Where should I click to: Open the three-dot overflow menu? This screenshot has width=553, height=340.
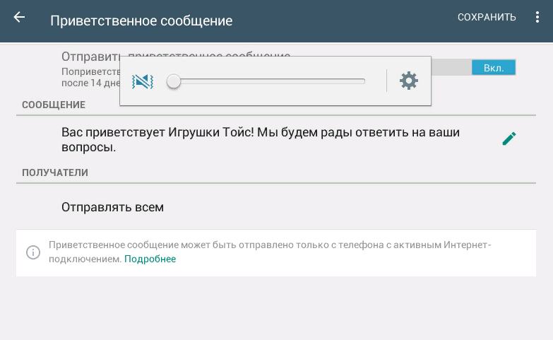(537, 18)
